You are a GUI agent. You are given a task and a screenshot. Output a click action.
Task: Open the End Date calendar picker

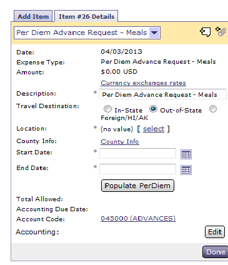pyautogui.click(x=186, y=170)
